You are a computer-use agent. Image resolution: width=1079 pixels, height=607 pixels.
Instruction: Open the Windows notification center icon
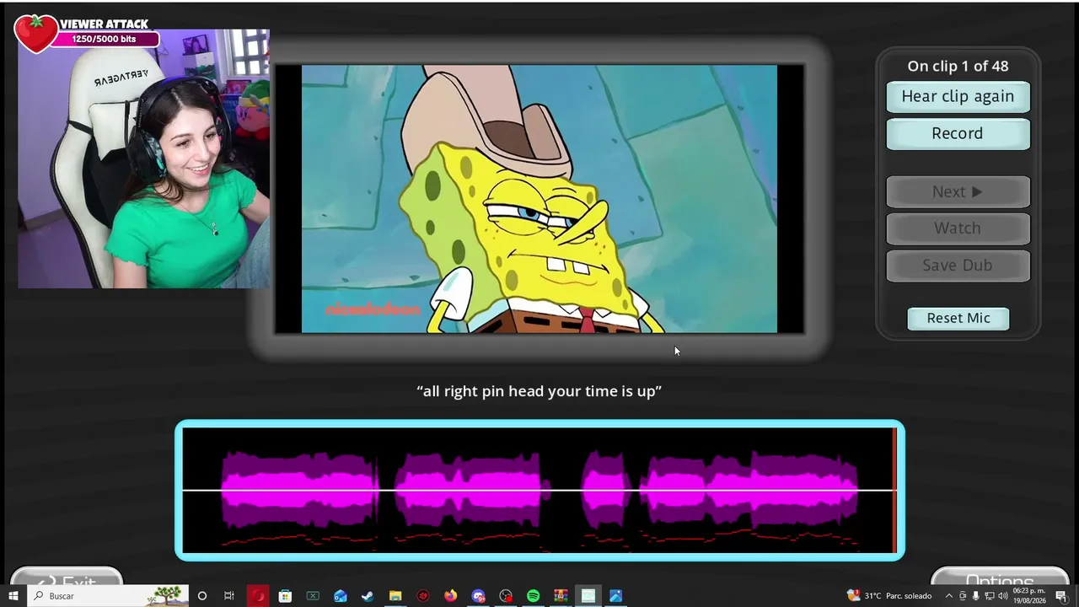[1061, 596]
